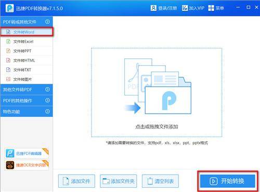The height and width of the screenshot is (192, 260).
Task: Open 迅捷PDF编辑器 promotion link
Action: coord(27,153)
